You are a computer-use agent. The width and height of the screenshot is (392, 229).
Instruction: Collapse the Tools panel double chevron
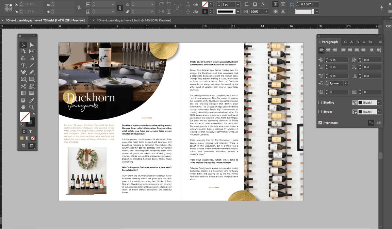point(34,36)
